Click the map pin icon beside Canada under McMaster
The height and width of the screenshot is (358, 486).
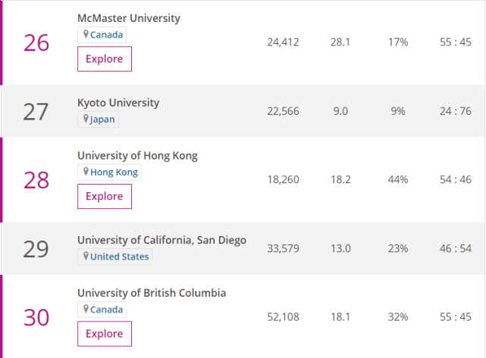click(86, 35)
